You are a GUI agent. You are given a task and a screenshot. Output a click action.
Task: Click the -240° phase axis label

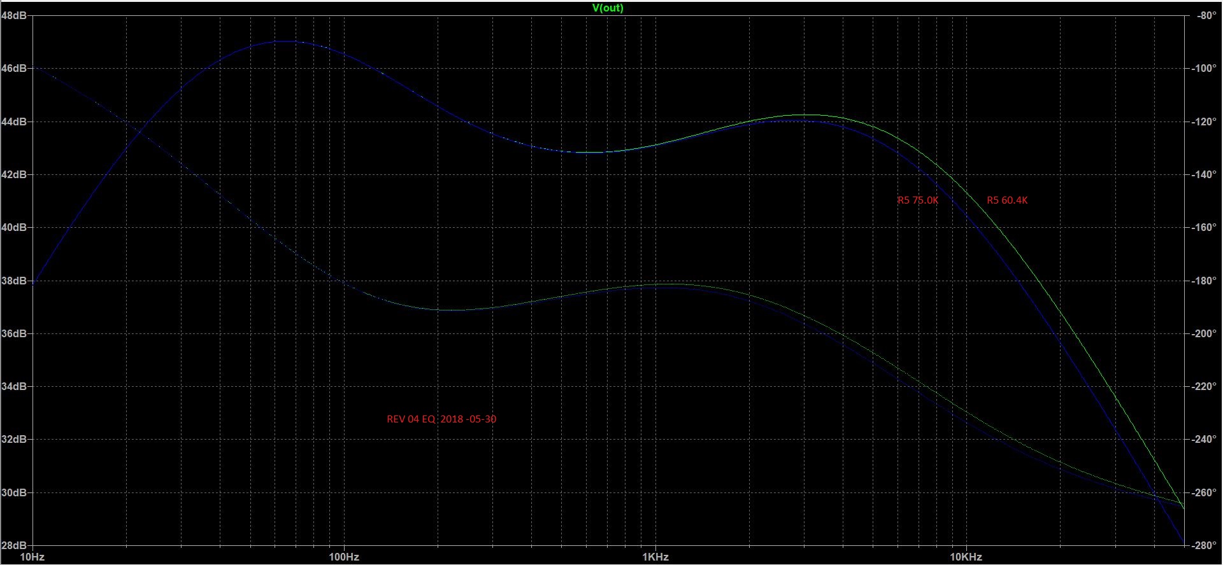[1205, 439]
